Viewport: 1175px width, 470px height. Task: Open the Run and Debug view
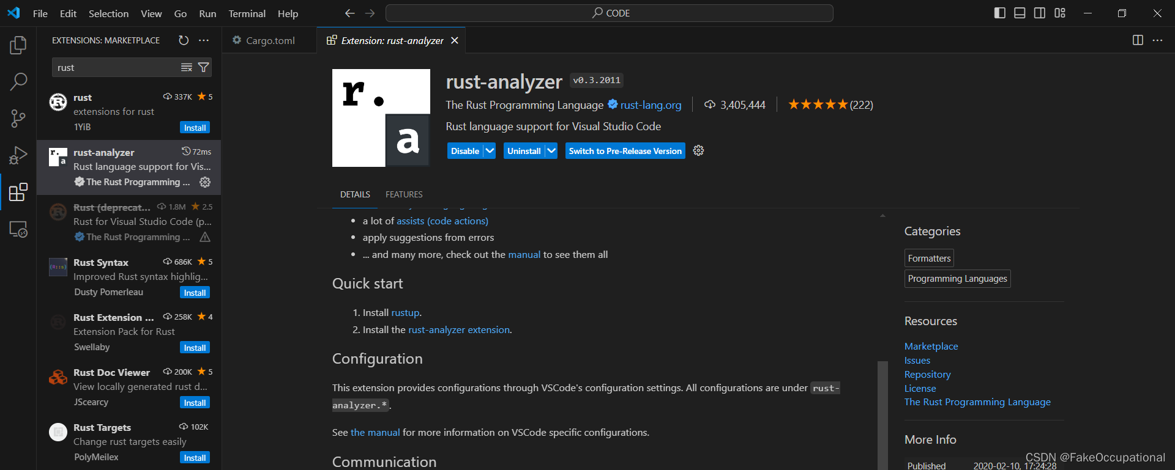(18, 155)
